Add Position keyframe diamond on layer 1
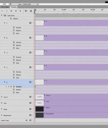Image resolution: width=108 pixels, height=128 pixels. point(9,87)
